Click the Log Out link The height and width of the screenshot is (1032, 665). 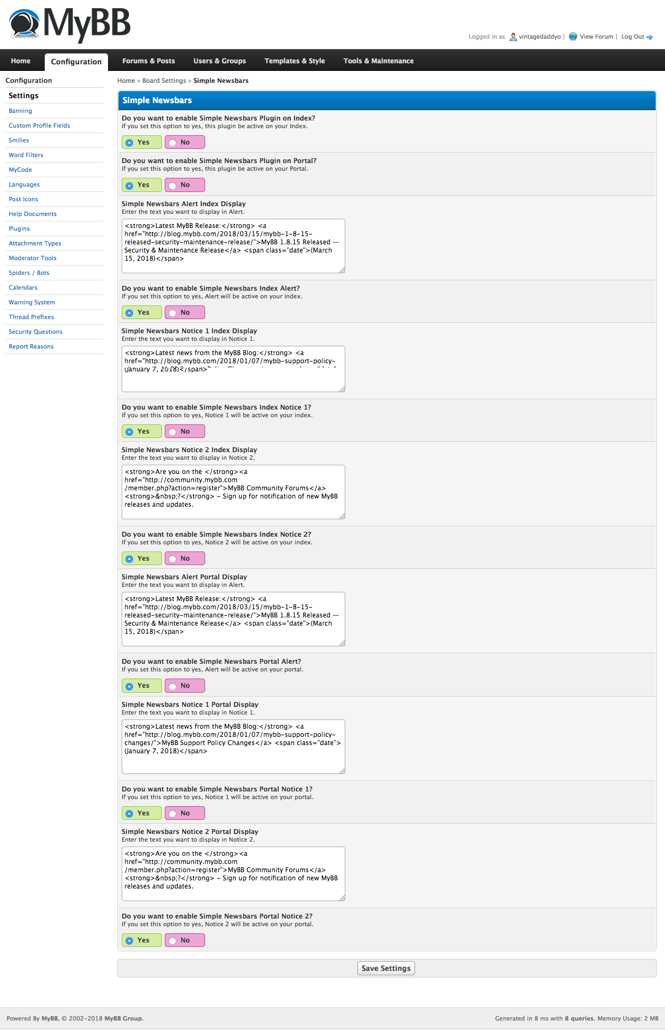[x=632, y=37]
